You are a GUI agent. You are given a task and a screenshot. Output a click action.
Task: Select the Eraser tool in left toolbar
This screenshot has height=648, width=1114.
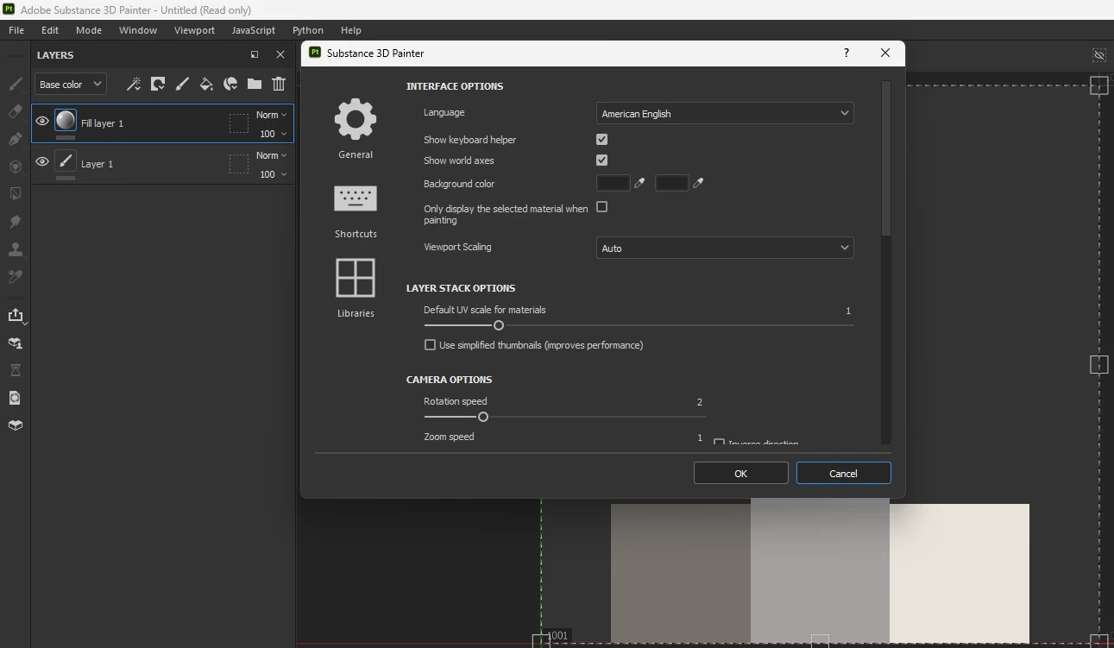(x=15, y=111)
